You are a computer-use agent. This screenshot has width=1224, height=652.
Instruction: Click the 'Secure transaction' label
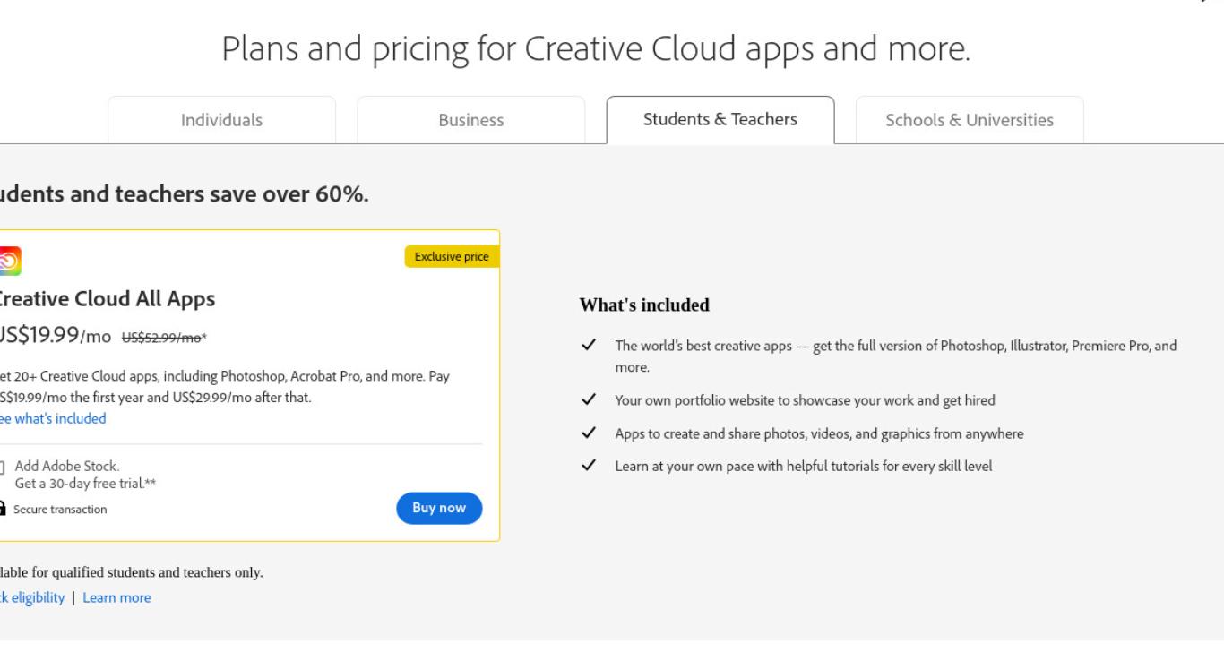[60, 510]
